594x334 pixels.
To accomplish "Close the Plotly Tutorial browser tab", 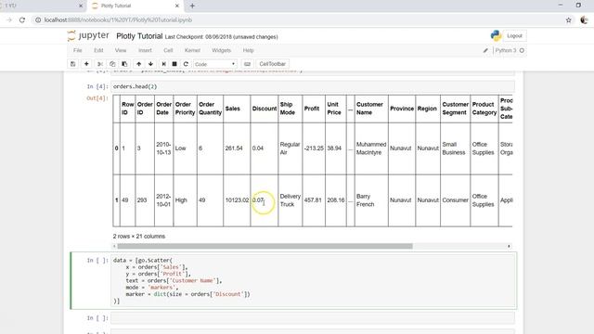I will coord(177,6).
